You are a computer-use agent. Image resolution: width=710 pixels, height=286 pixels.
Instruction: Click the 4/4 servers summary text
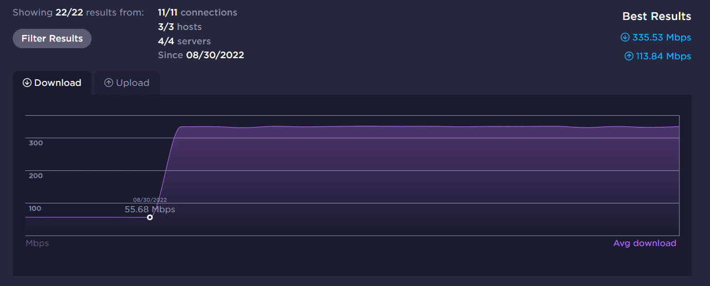pyautogui.click(x=184, y=41)
